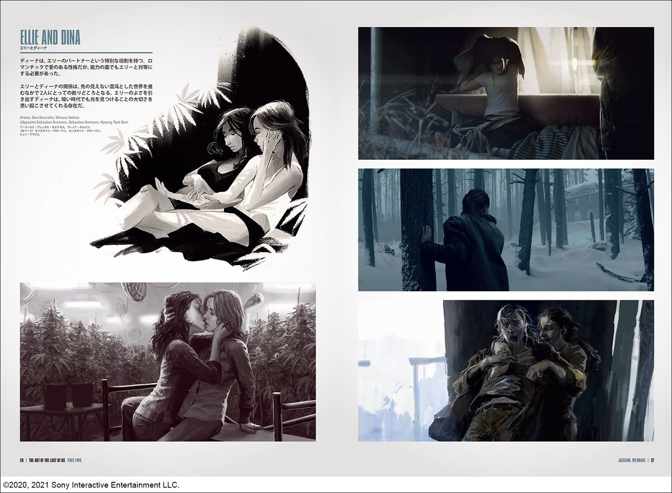
Task: Click page number 27 in the footer
Action: click(652, 461)
